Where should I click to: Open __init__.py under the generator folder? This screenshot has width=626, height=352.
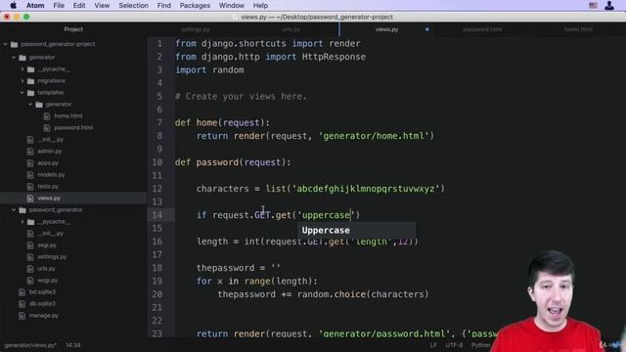[x=50, y=140]
